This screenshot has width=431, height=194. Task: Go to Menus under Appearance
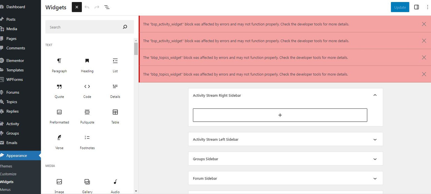[5, 190]
